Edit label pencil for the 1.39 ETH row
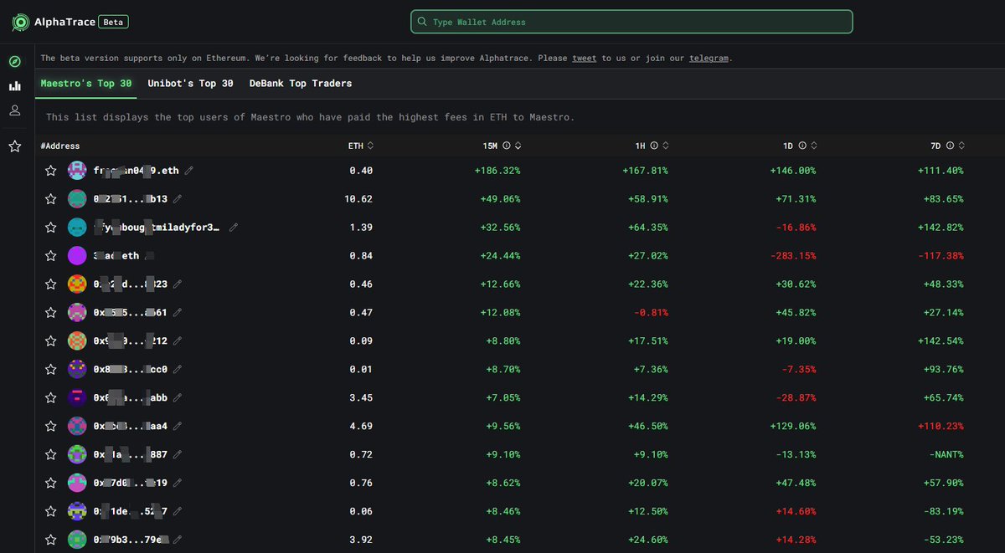This screenshot has width=1005, height=553. [234, 228]
